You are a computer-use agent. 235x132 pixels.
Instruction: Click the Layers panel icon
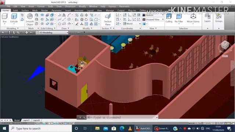click(207, 18)
